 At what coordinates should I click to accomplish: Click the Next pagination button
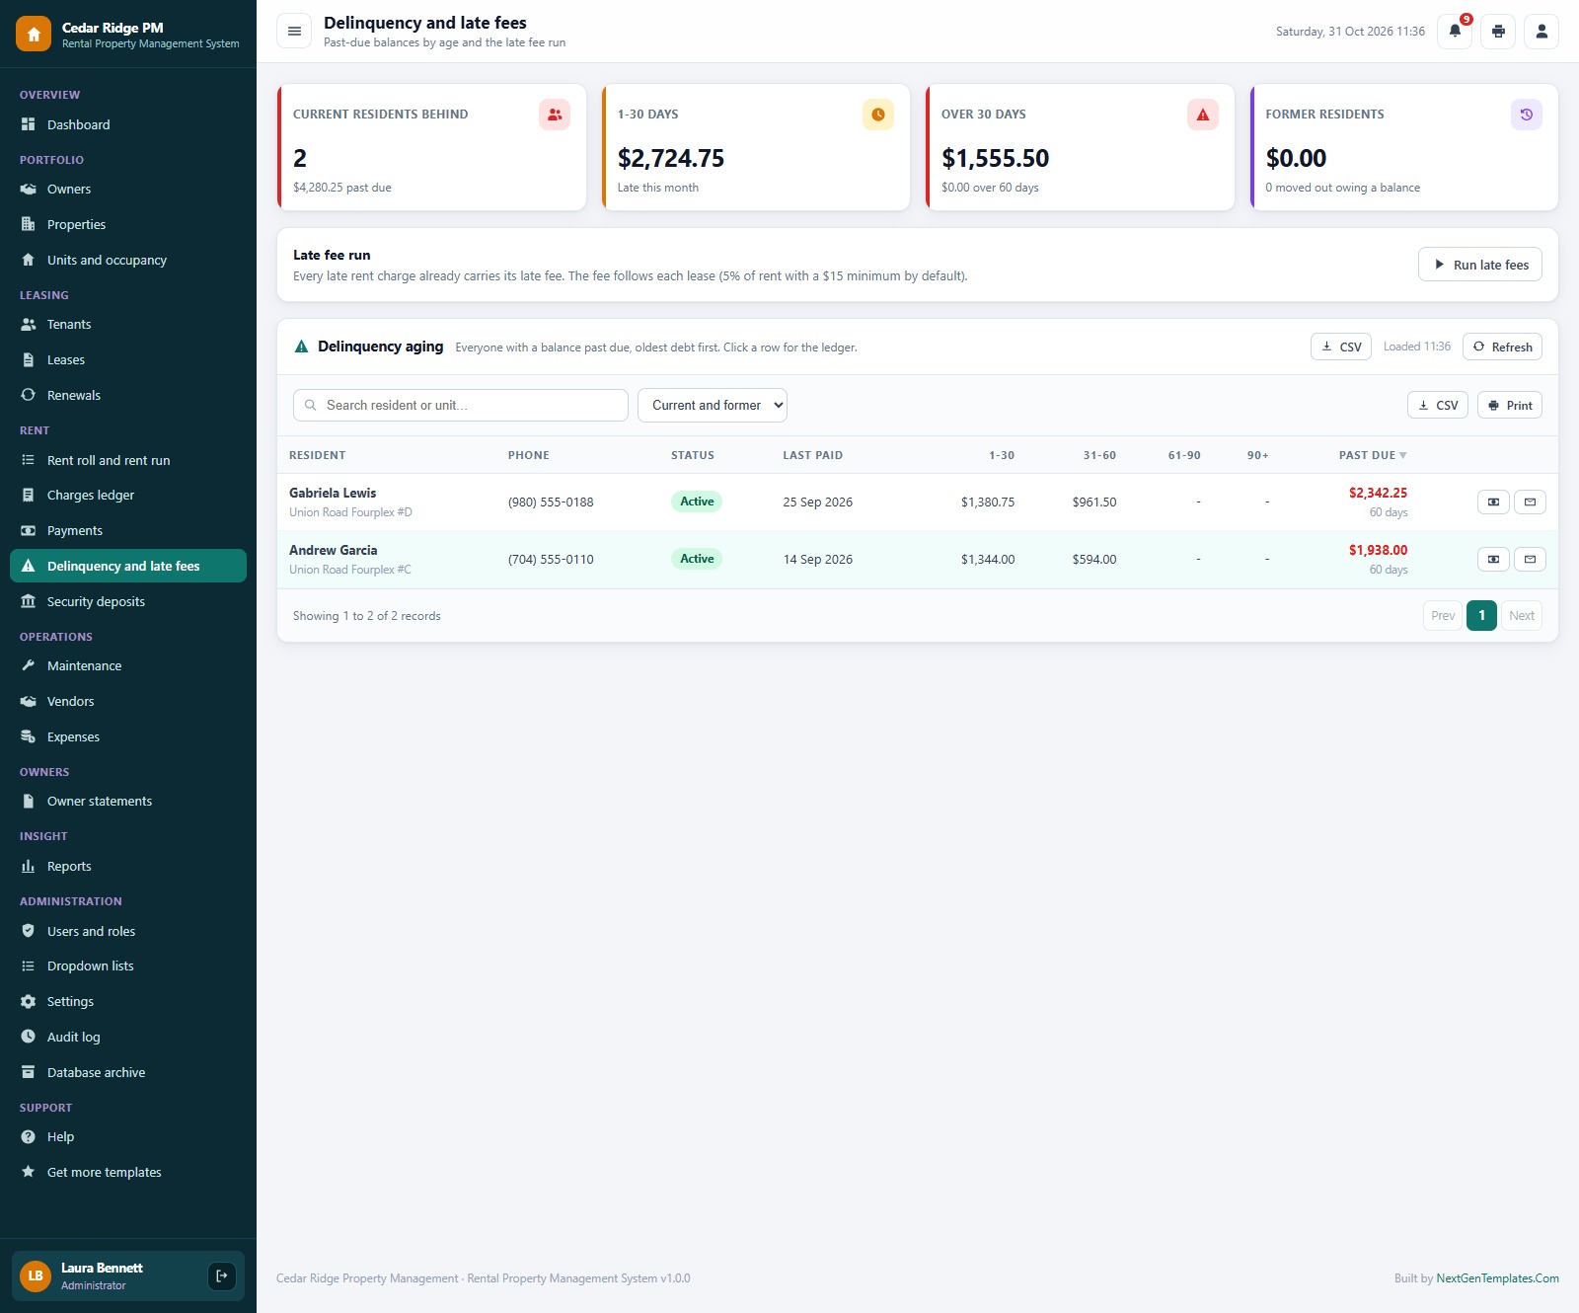[1522, 616]
